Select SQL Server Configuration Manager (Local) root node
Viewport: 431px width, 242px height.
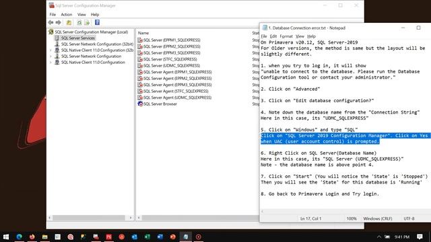[92, 32]
